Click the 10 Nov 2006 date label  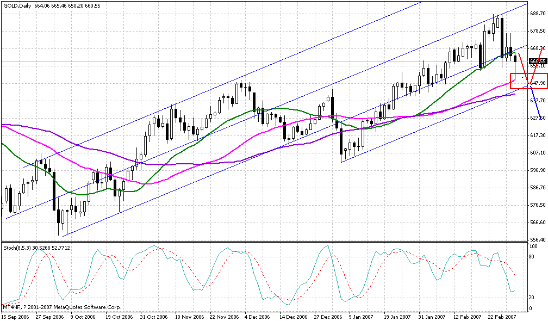(x=189, y=317)
